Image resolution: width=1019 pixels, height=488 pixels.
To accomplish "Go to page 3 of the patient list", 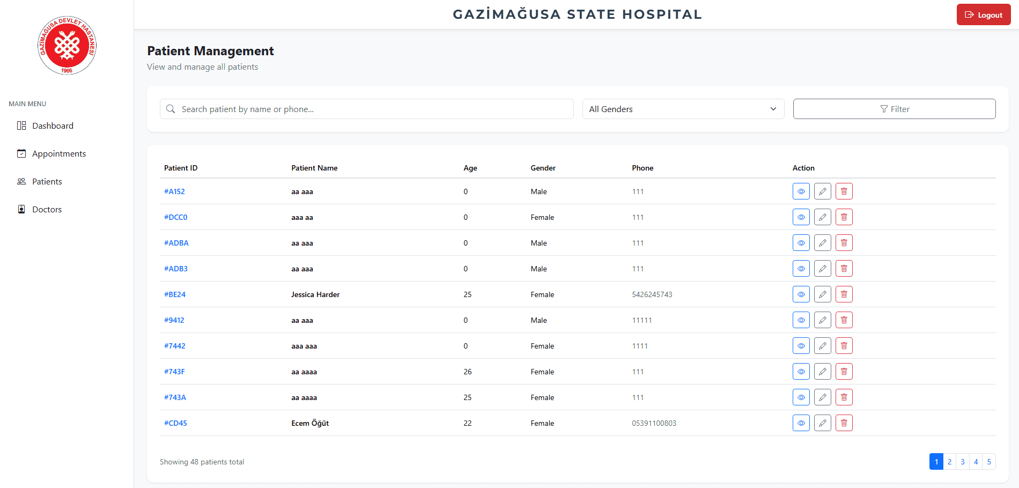I will pos(963,462).
